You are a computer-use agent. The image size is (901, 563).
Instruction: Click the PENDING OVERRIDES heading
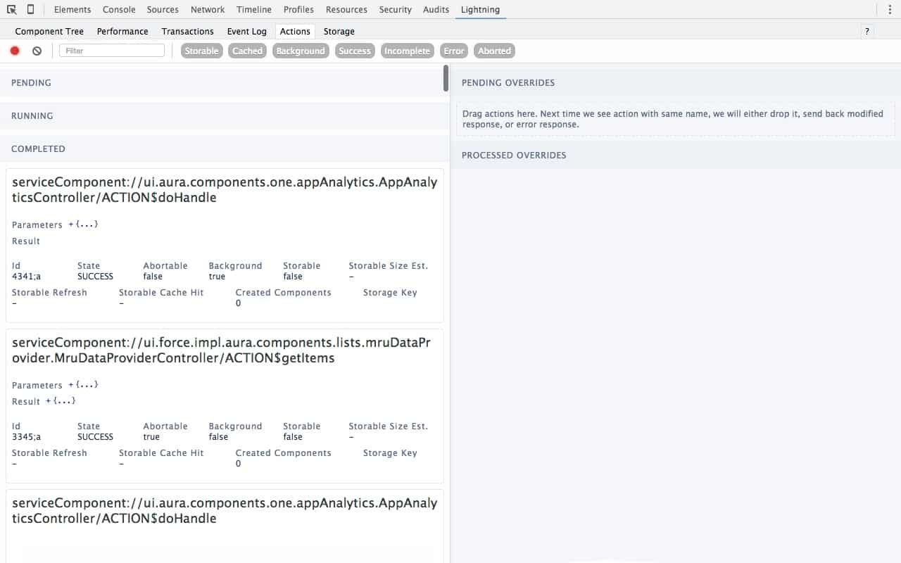click(508, 83)
